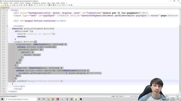Toggle synchronized vertical scrolling icon

tap(40, 5)
